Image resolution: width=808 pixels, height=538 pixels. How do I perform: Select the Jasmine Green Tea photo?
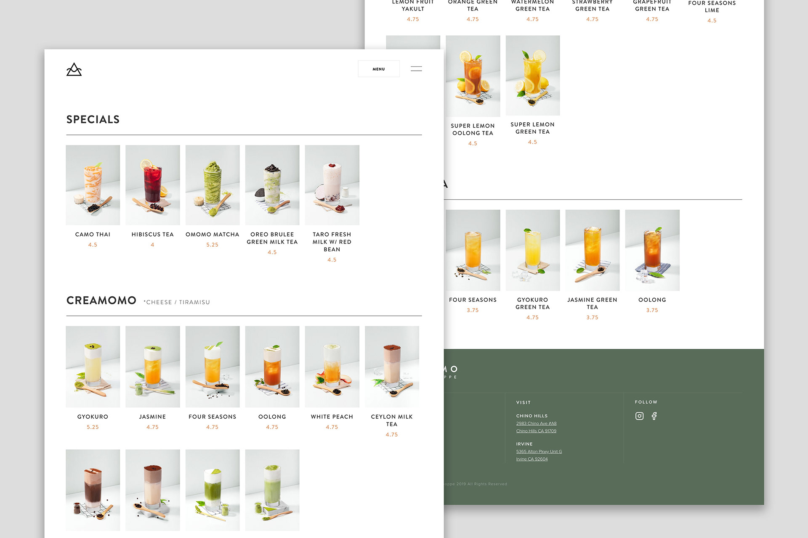592,250
